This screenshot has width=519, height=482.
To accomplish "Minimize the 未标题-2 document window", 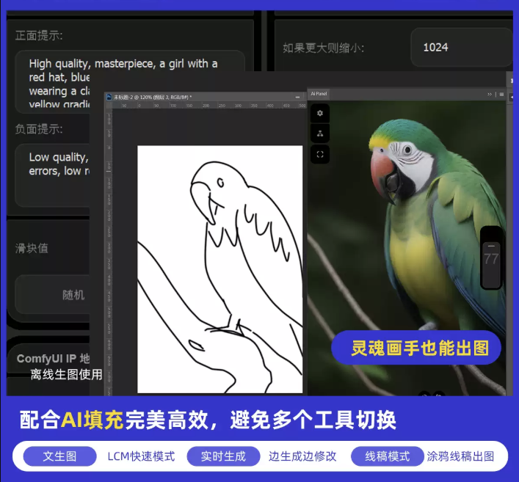I will (x=297, y=98).
